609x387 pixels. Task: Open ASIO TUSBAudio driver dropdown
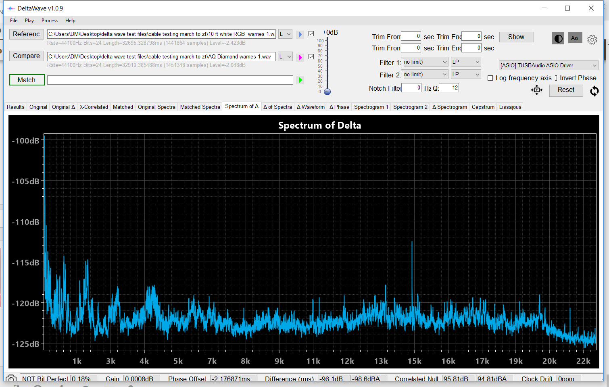point(549,65)
